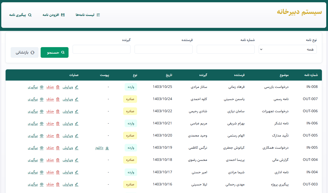Click into the فرستنده filter field
Viewport: 328px width, 193px height.
pyautogui.click(x=163, y=49)
